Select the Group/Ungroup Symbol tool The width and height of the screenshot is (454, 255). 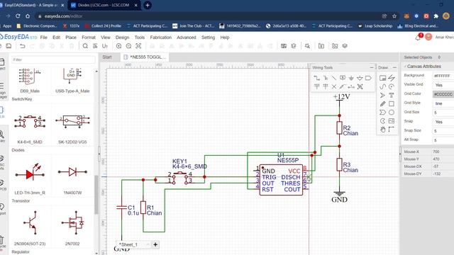tap(360, 86)
